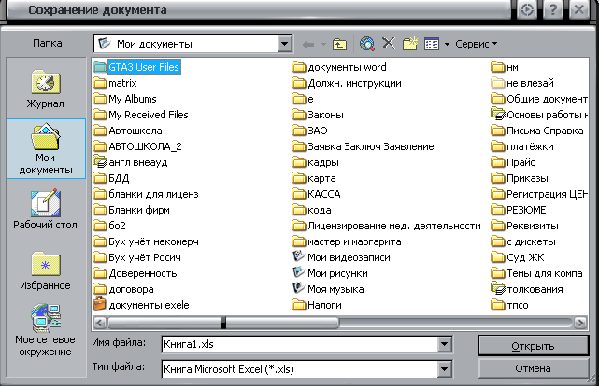This screenshot has width=599, height=386.
Task: Select the бо2 folder
Action: pyautogui.click(x=109, y=226)
